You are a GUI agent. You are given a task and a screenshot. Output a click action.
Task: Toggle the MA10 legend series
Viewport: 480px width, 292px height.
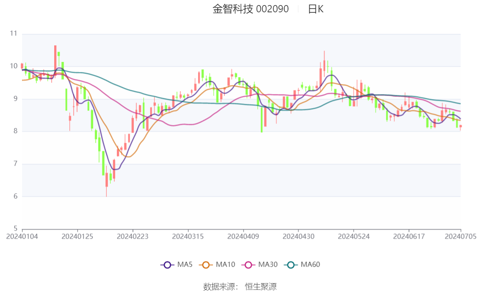click(217, 265)
